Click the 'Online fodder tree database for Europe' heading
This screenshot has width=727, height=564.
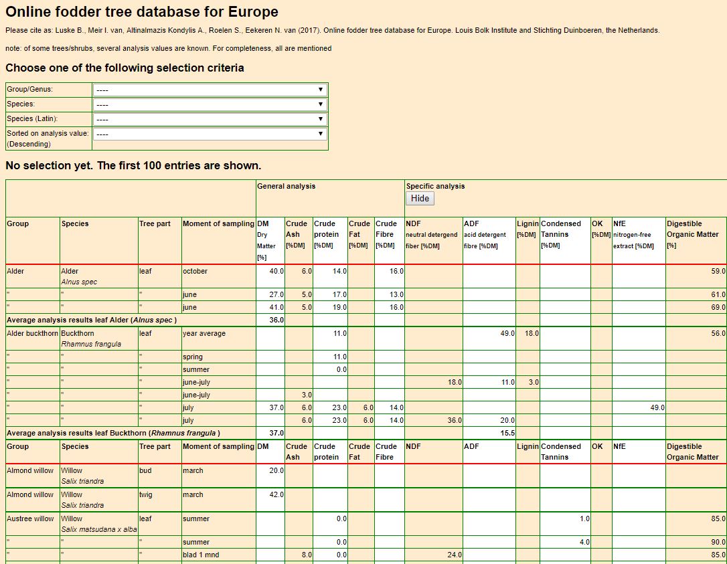142,11
